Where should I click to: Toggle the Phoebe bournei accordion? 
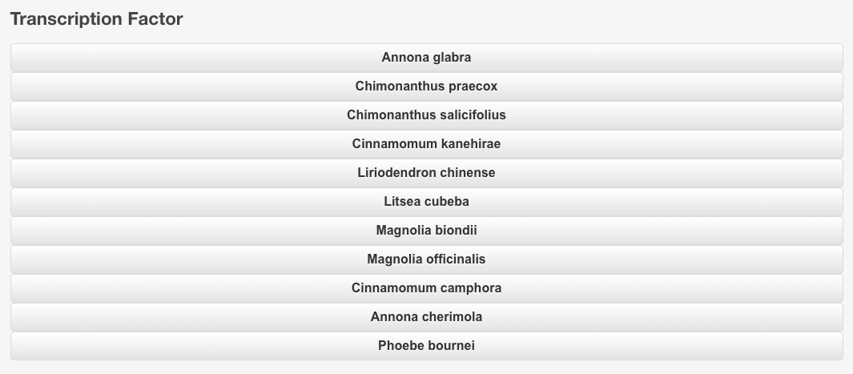click(x=426, y=346)
